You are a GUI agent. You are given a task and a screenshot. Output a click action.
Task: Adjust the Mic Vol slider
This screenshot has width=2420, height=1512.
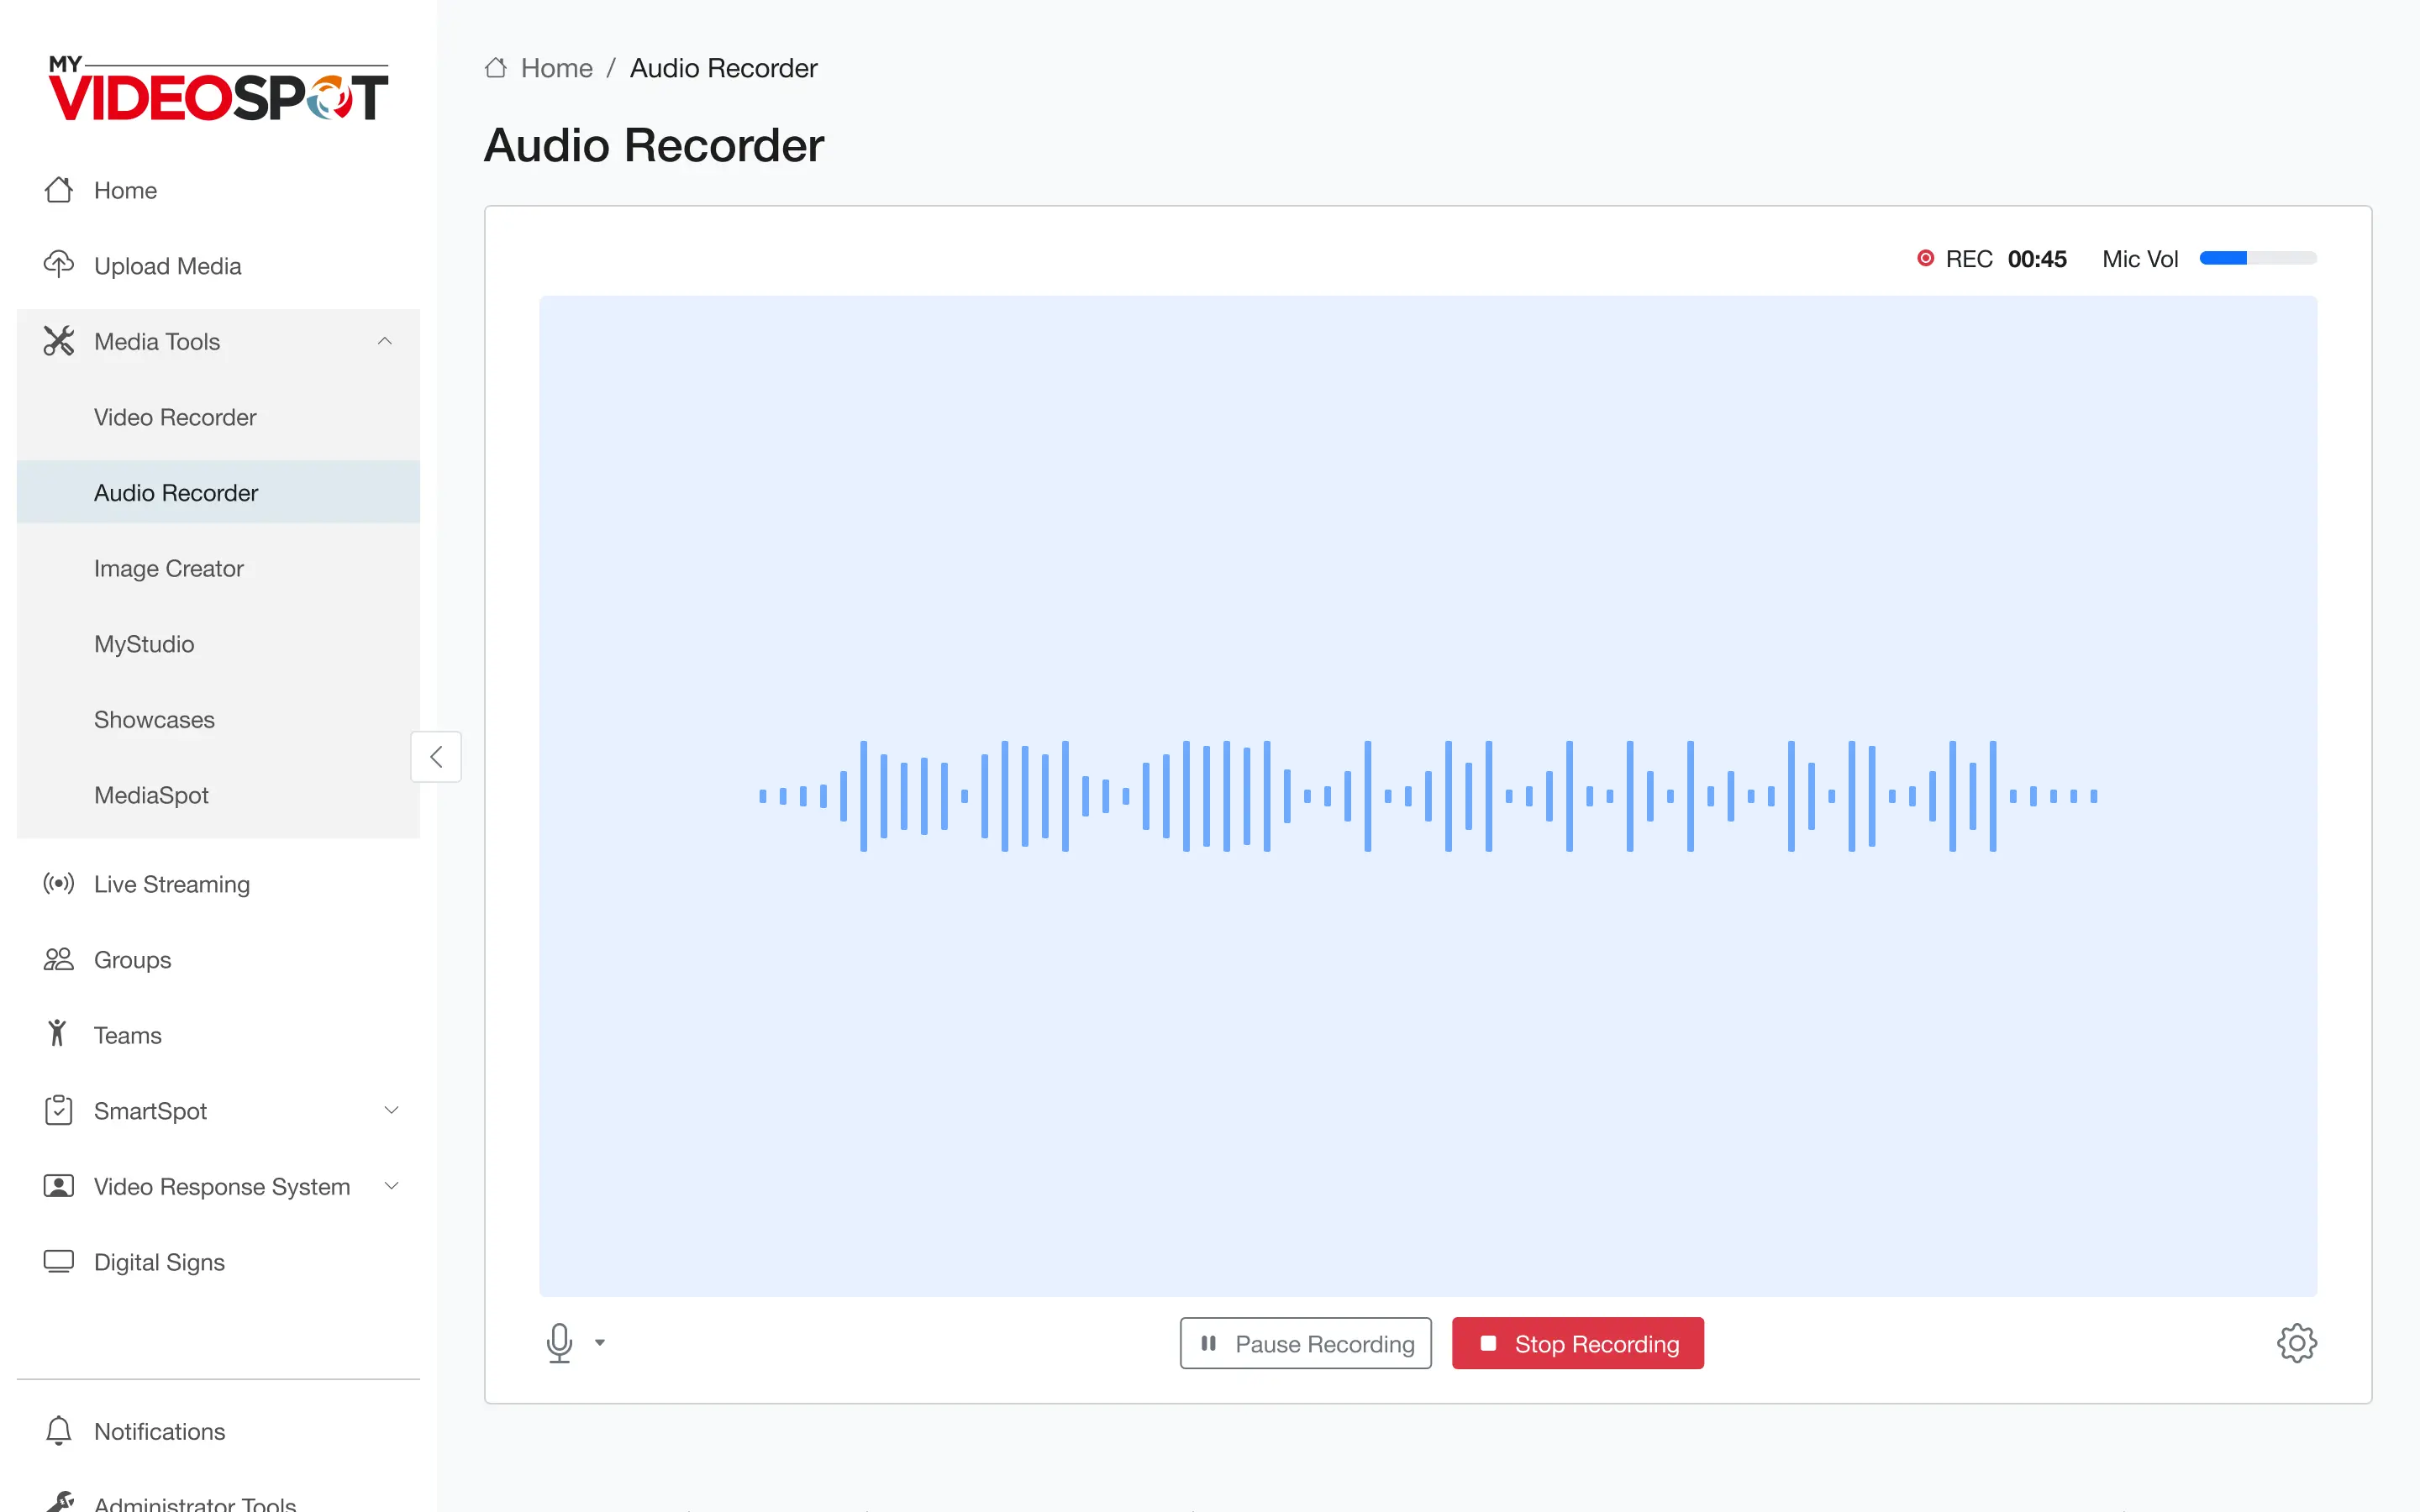coord(2257,258)
